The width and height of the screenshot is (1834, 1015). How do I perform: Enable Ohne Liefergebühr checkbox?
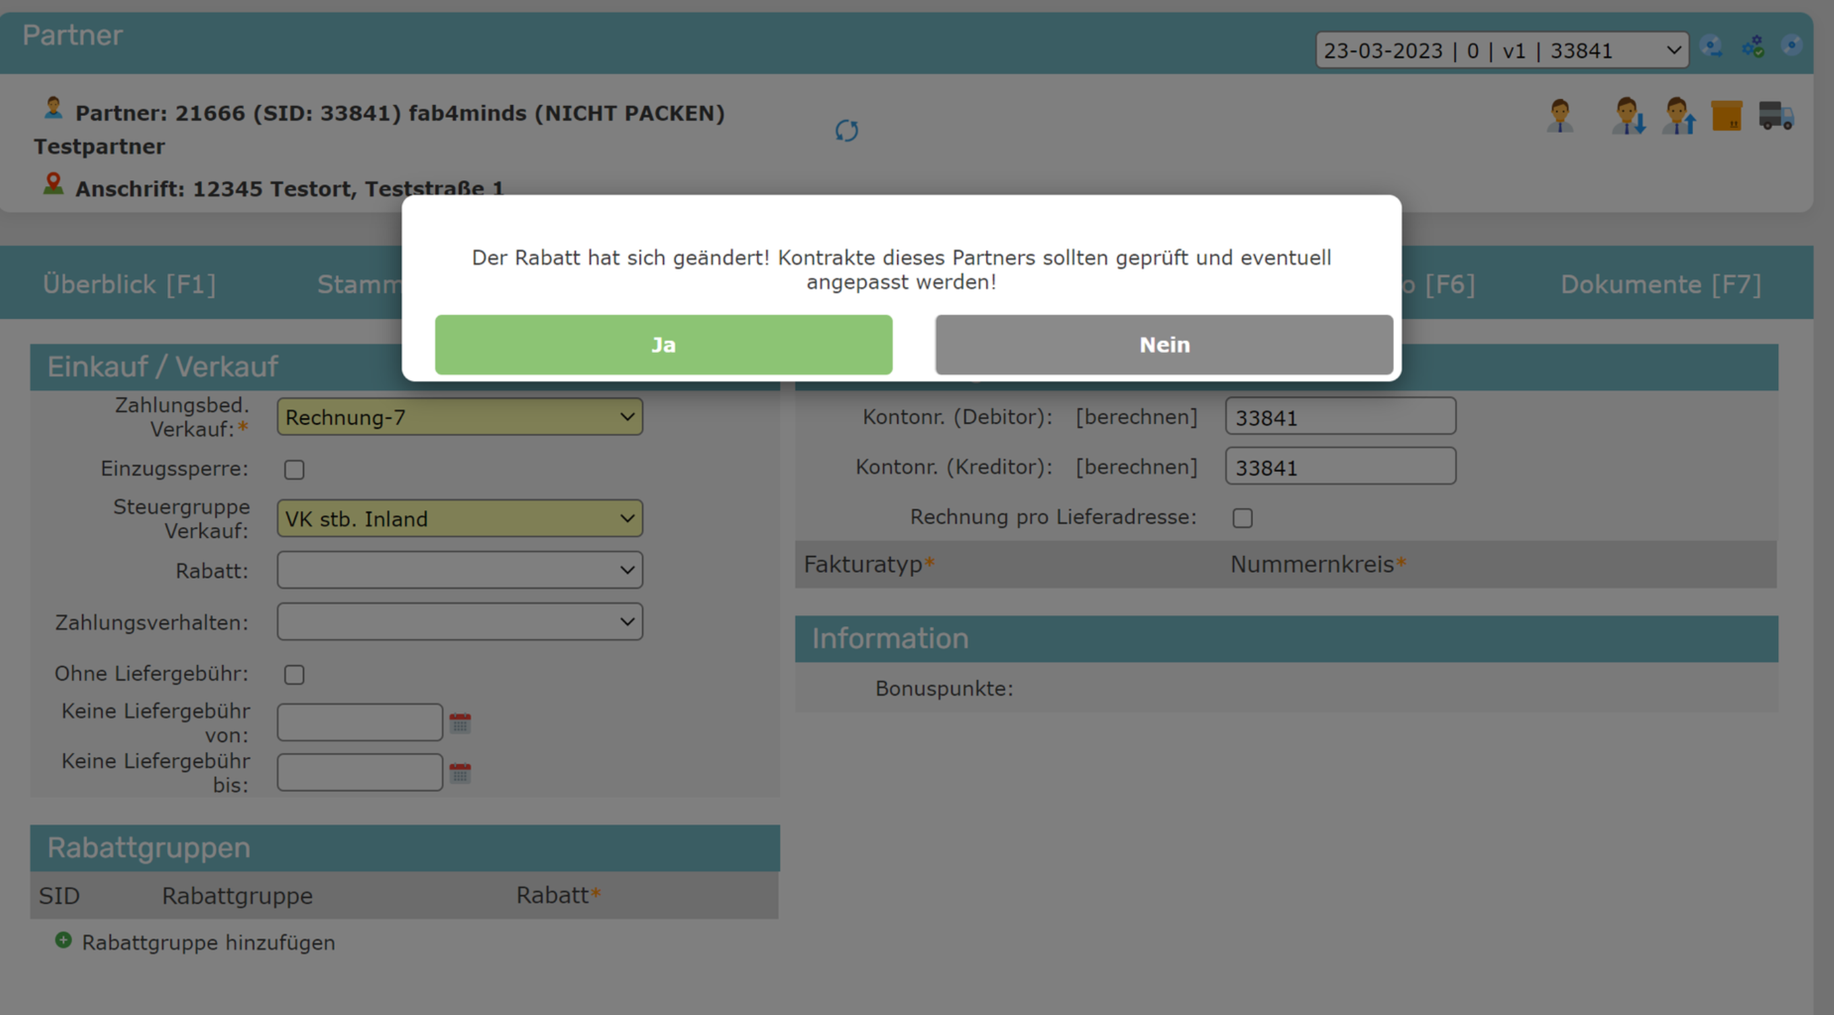point(294,675)
